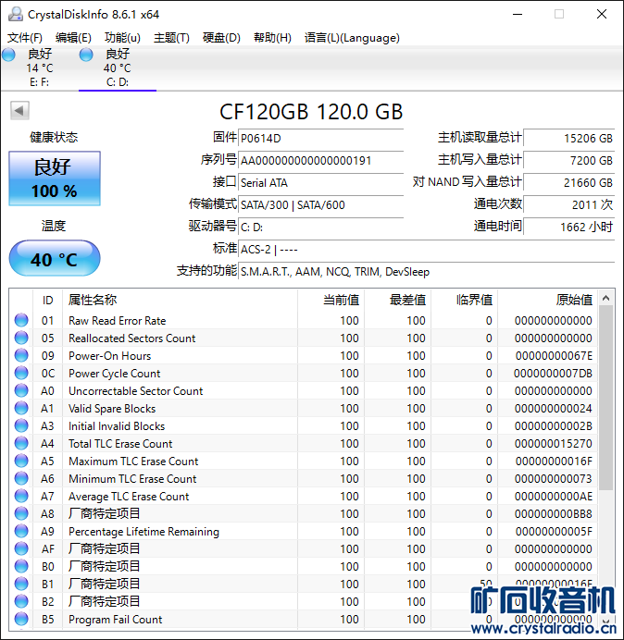Click the scrollbar up arrow in SMART list
The image size is (624, 640).
(x=606, y=298)
